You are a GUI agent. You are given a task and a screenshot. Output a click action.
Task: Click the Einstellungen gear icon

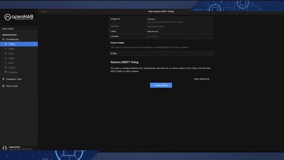tap(4, 39)
